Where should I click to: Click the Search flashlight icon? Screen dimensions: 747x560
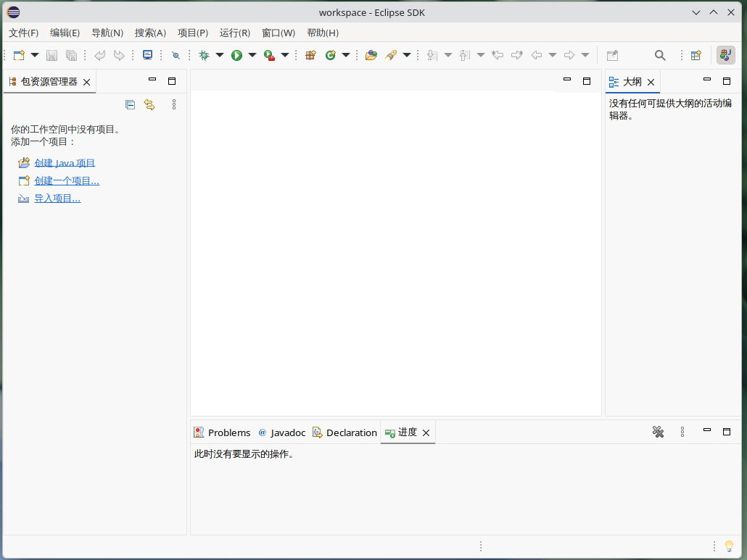point(391,55)
